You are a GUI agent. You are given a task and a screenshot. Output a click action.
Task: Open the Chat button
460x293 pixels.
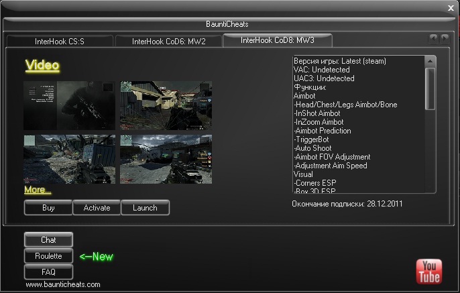click(x=48, y=240)
